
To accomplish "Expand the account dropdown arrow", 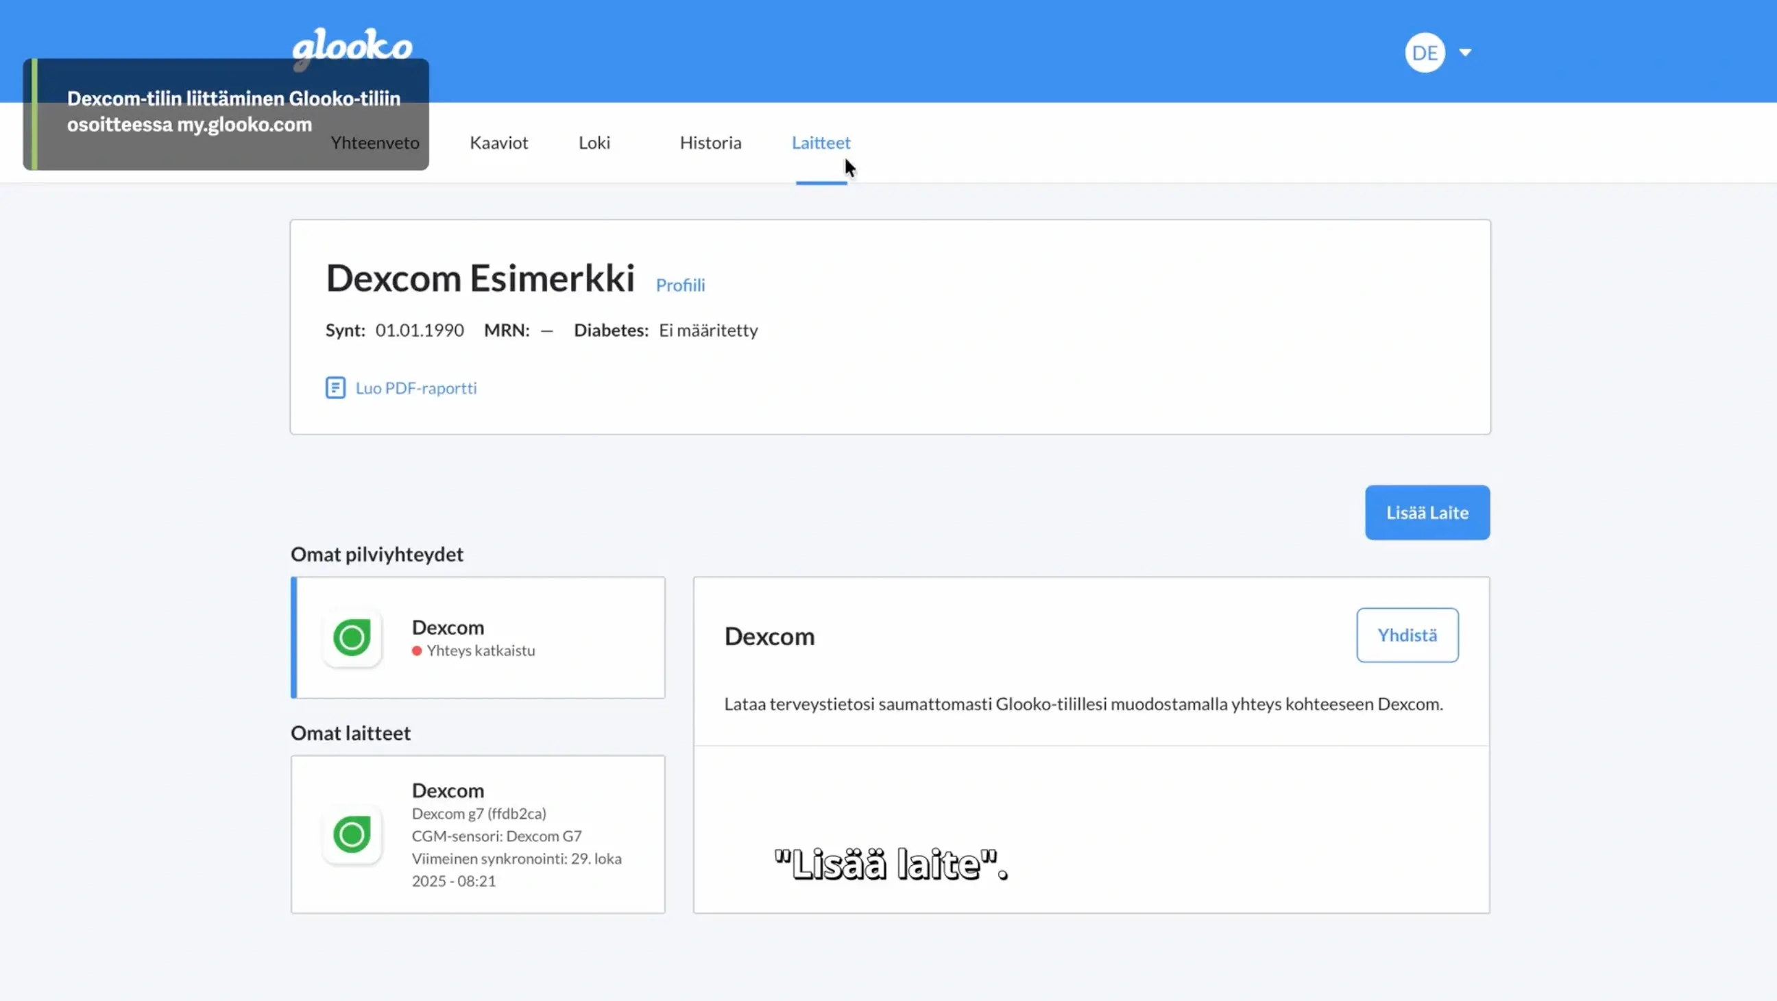I will [1465, 52].
